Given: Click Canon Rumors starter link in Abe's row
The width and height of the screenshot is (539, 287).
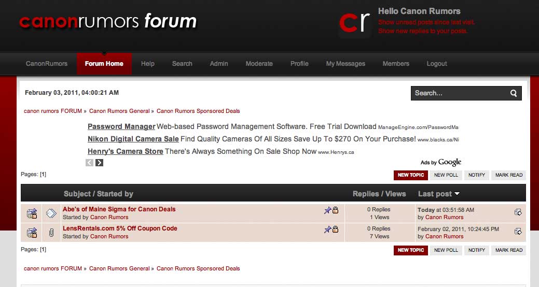Looking at the screenshot, I should pos(109,217).
